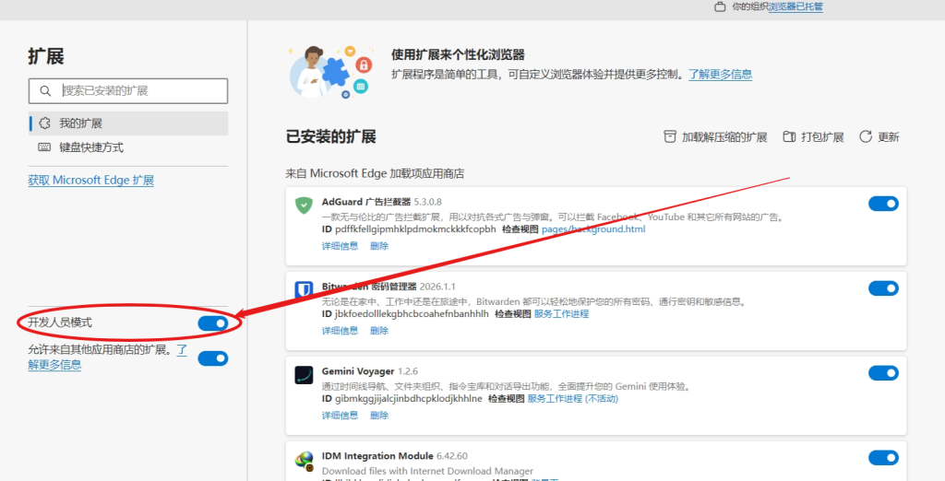
Task: Disable the AdGuard extension toggle
Action: pos(883,204)
